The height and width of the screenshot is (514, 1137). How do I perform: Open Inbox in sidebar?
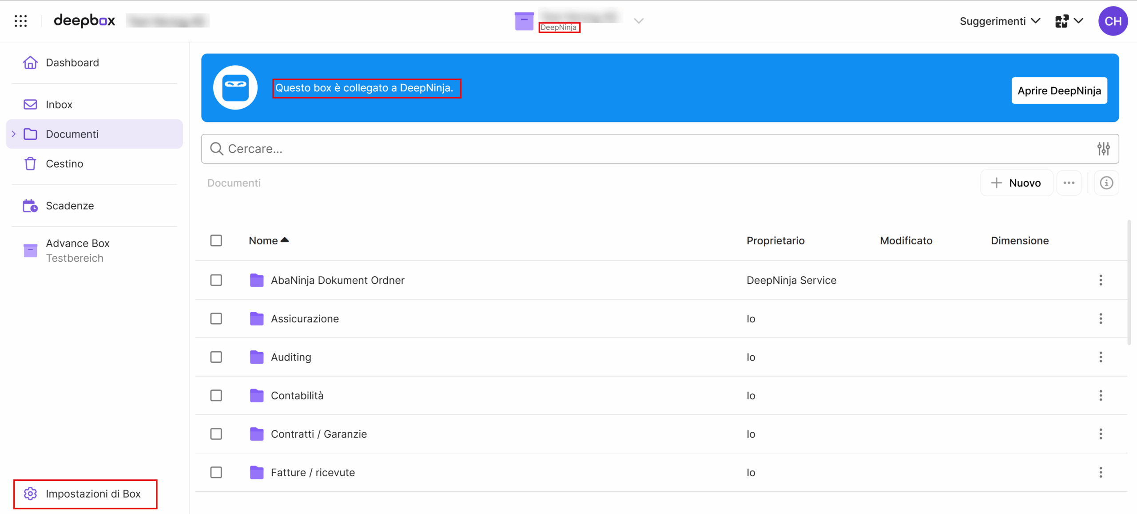94,104
